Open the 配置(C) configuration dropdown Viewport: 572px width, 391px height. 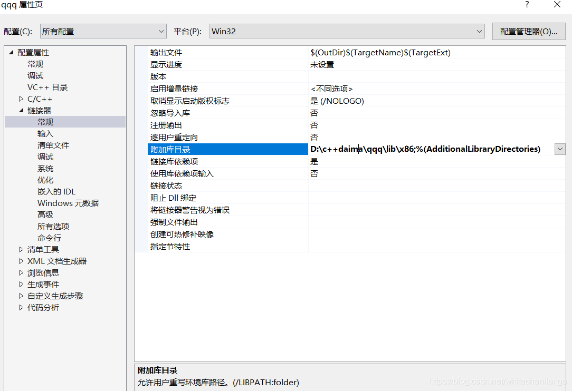pos(160,31)
